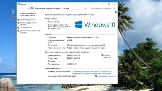Open help with the blue question mark
Viewport: 162px width, 91px height.
click(x=116, y=12)
